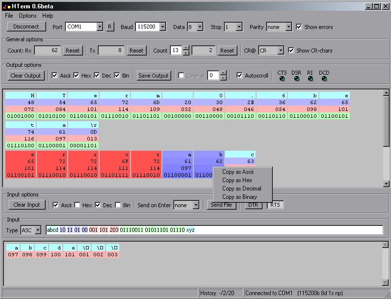Click the Clear Input button
The width and height of the screenshot is (391, 299).
[26, 205]
